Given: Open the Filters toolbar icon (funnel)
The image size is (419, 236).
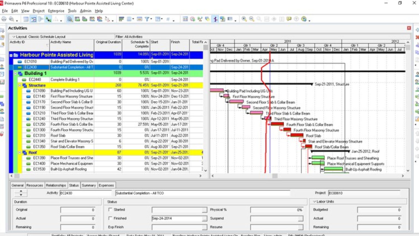Looking at the screenshot, I should [x=147, y=19].
